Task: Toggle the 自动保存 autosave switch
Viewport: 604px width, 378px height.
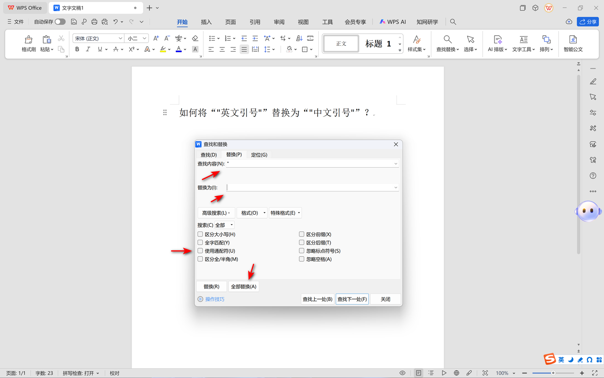Action: tap(60, 22)
